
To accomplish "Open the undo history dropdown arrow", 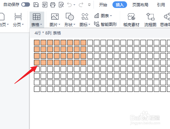I will point(75,5).
